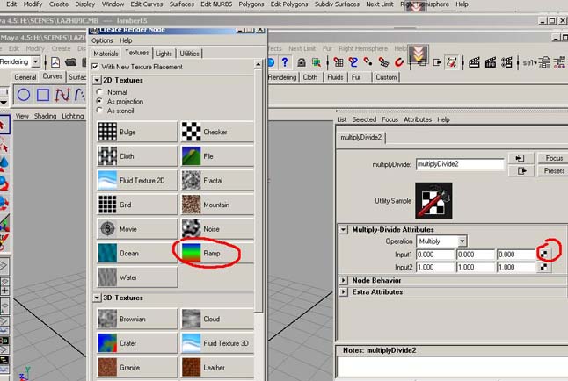Click the map button next to Input2

click(x=544, y=267)
